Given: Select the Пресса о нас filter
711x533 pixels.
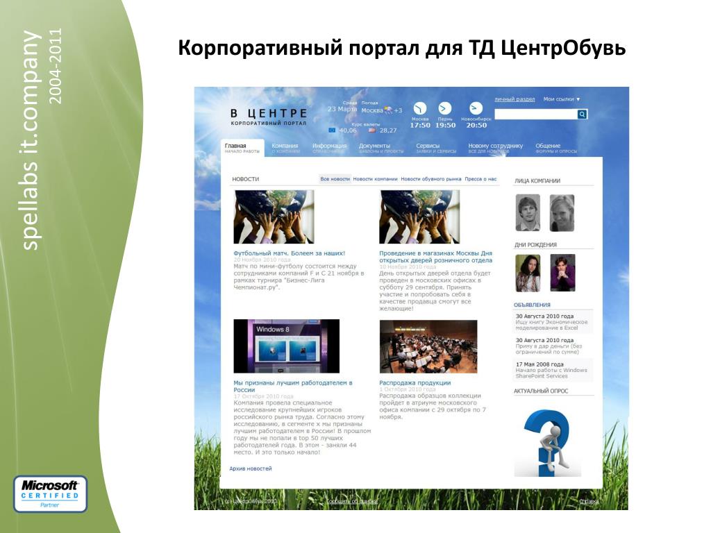Looking at the screenshot, I should click(480, 179).
